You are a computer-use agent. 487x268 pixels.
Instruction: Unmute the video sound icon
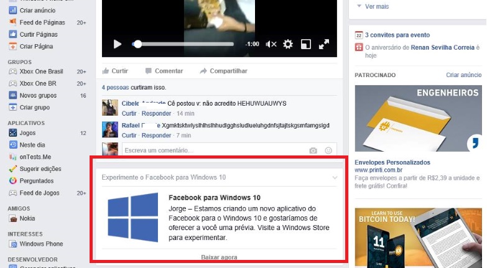click(271, 44)
